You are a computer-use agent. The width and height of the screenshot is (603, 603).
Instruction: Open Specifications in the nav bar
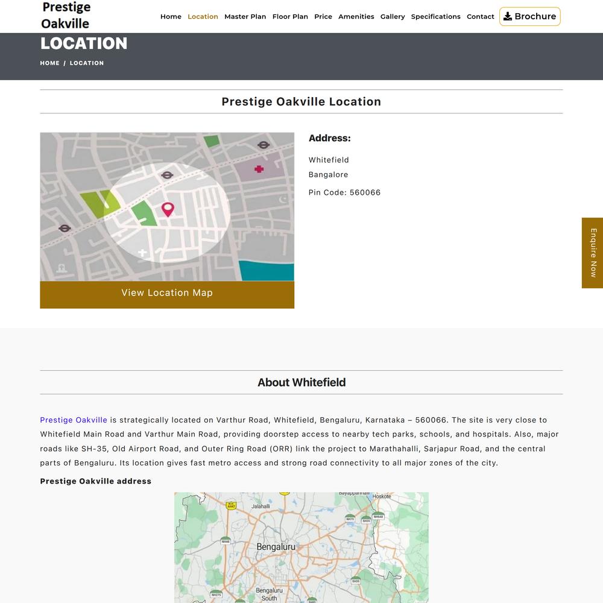435,16
